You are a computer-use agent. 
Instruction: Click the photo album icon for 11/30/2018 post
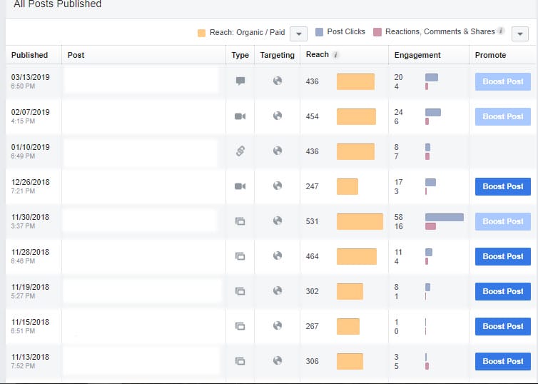pyautogui.click(x=240, y=221)
